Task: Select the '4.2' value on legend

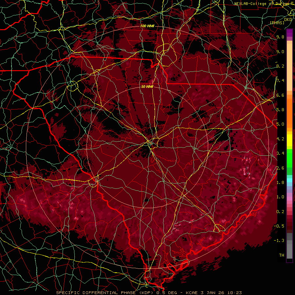Action: point(280,139)
